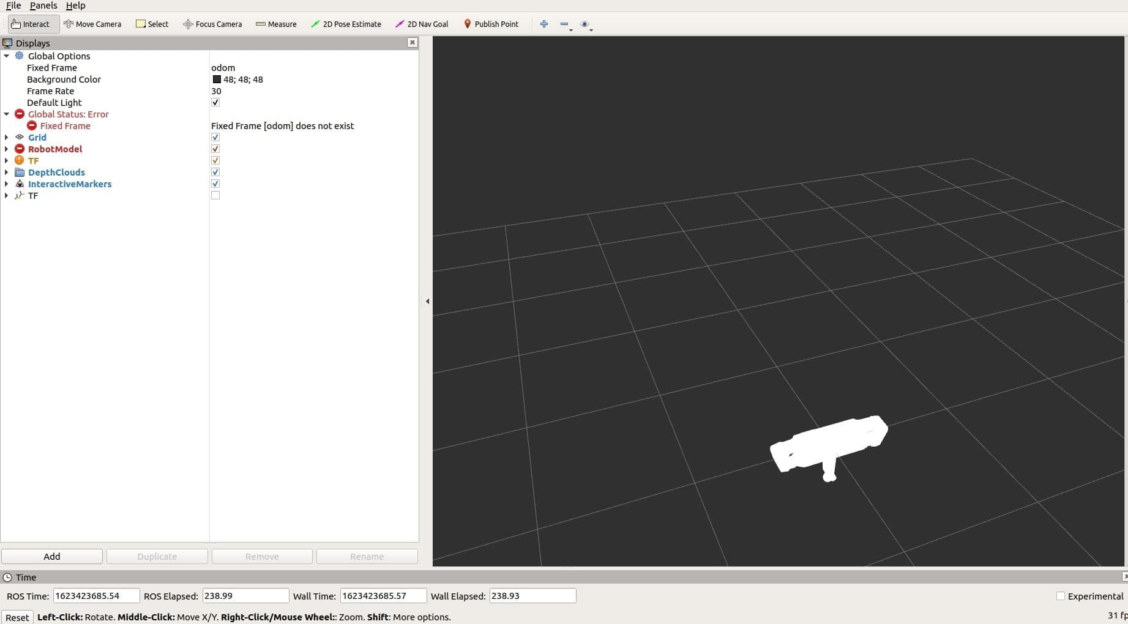Open the File menu
This screenshot has height=624, width=1128.
click(x=13, y=6)
